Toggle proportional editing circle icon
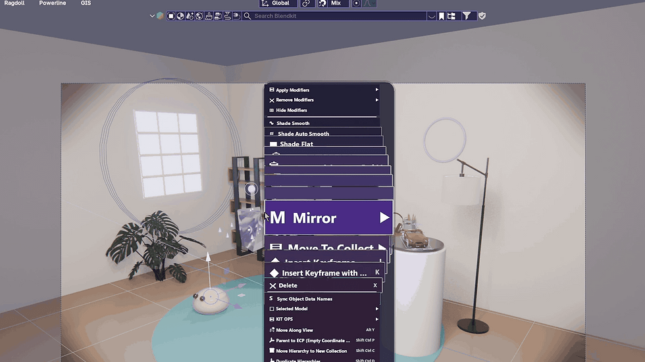The width and height of the screenshot is (645, 362). click(x=356, y=3)
